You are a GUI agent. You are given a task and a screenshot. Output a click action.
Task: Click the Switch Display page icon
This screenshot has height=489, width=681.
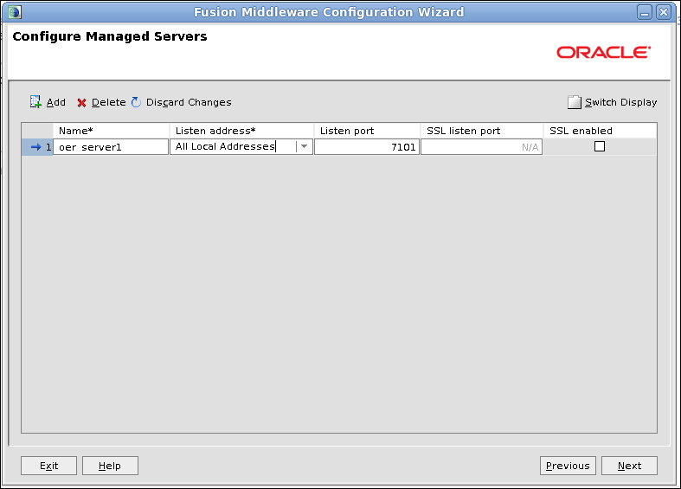[575, 102]
